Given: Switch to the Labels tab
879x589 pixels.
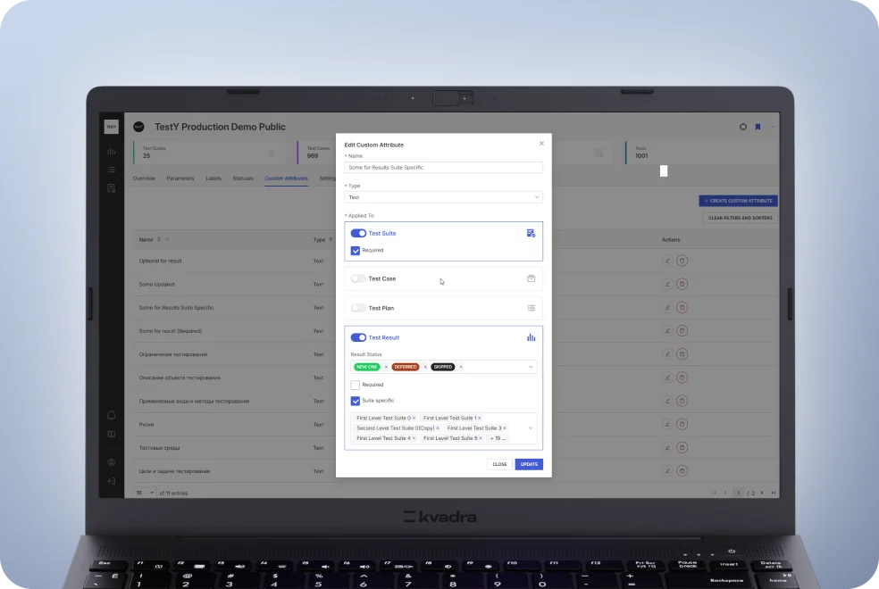Looking at the screenshot, I should [x=213, y=178].
